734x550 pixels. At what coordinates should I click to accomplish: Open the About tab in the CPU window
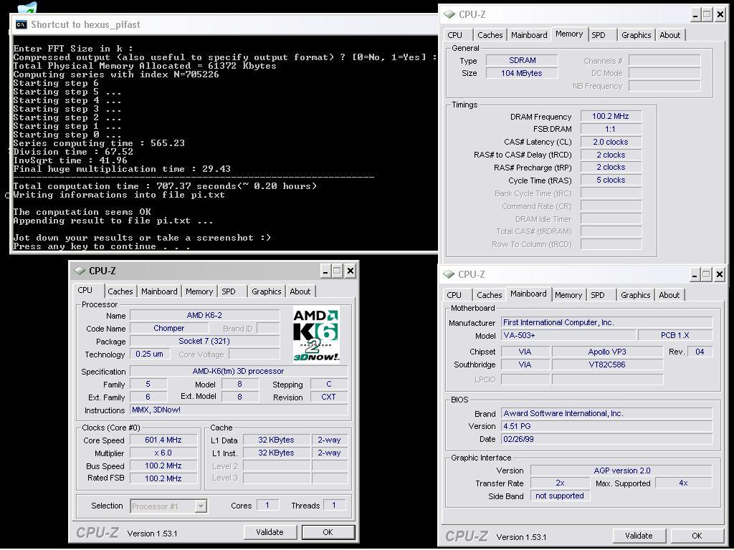coord(300,291)
